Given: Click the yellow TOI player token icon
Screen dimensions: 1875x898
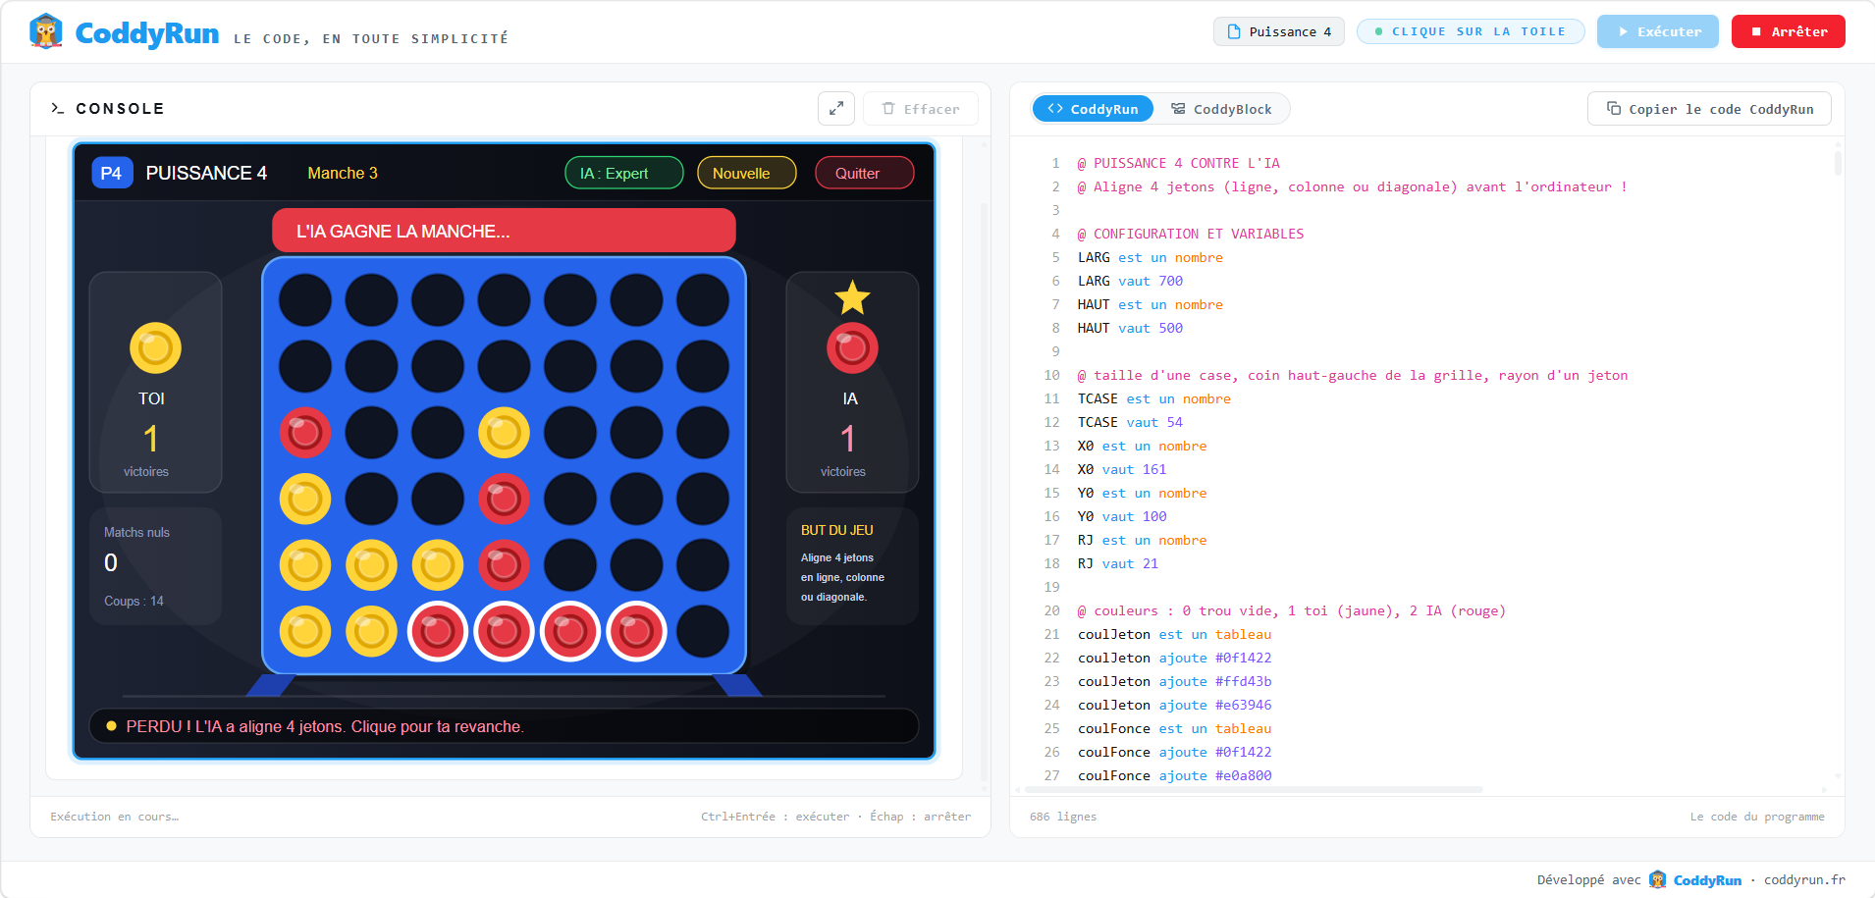Looking at the screenshot, I should point(155,348).
